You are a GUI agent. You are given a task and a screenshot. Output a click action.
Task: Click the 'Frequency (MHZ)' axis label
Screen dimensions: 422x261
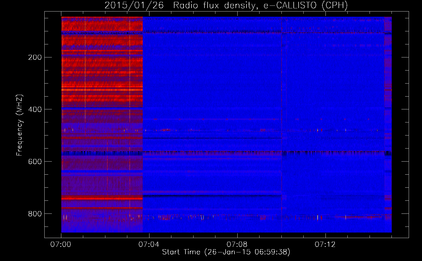pos(20,125)
